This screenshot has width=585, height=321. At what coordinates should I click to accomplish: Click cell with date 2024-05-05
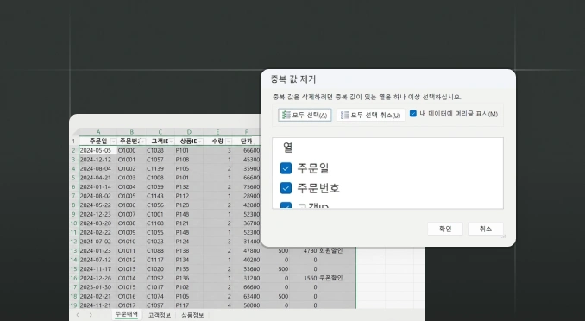[98, 150]
